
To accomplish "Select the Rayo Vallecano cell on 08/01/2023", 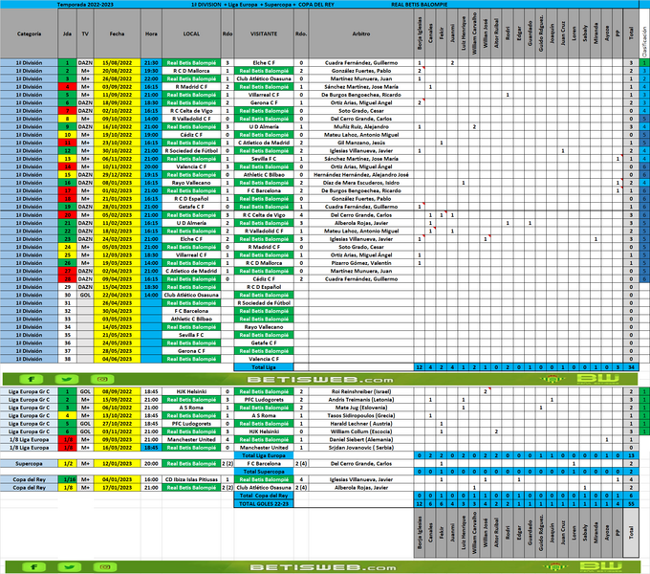I will point(191,183).
